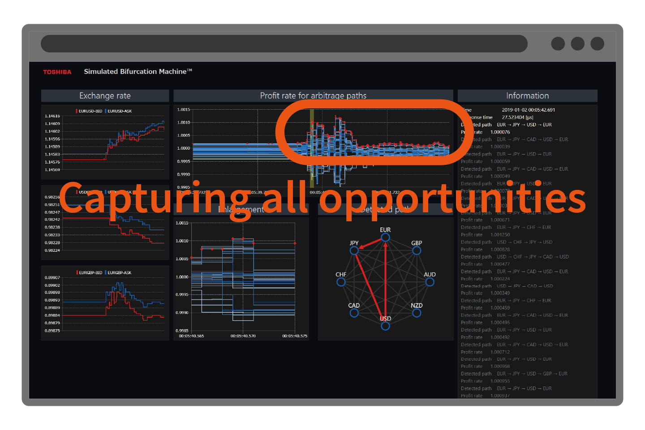
Task: Click the 00:05:40.575 time axis label
Action: click(295, 336)
